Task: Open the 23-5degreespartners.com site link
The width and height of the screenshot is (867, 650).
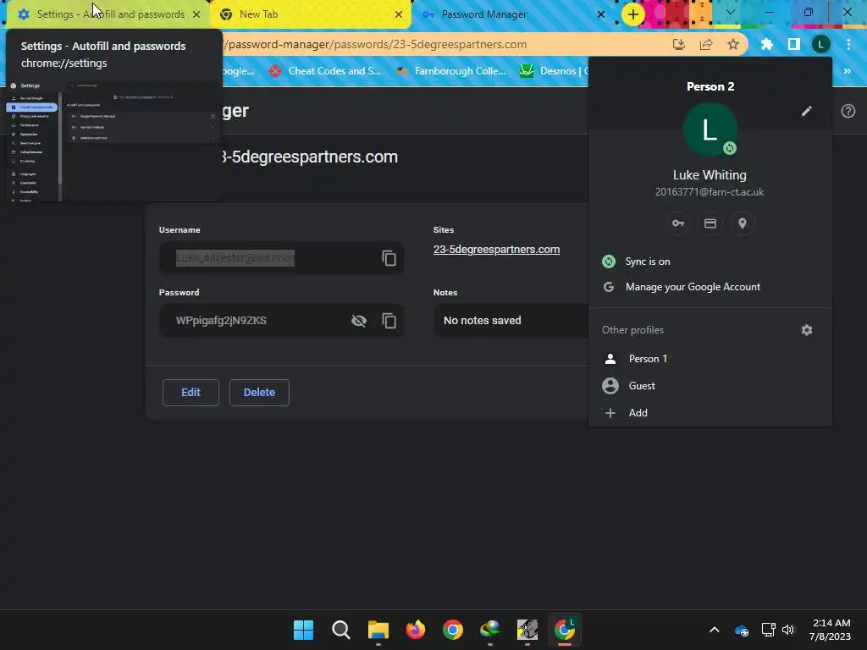Action: [496, 250]
